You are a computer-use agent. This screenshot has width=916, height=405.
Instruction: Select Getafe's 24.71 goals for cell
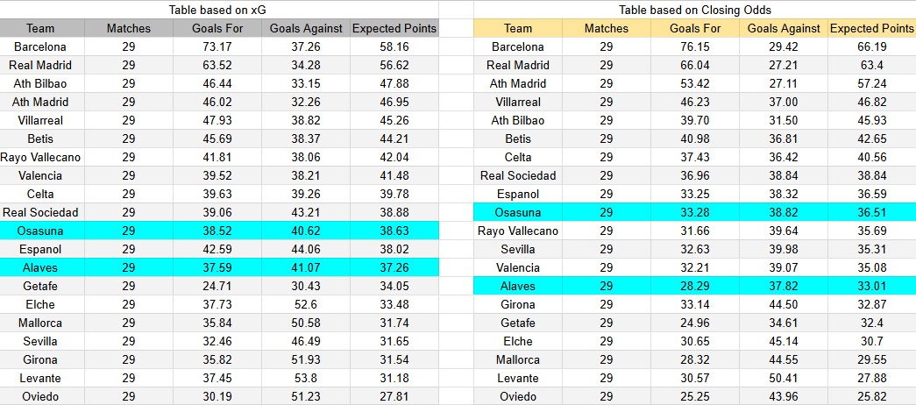(217, 286)
